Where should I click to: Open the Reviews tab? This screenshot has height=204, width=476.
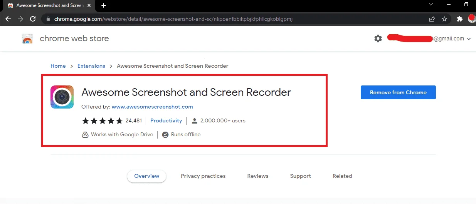(258, 176)
